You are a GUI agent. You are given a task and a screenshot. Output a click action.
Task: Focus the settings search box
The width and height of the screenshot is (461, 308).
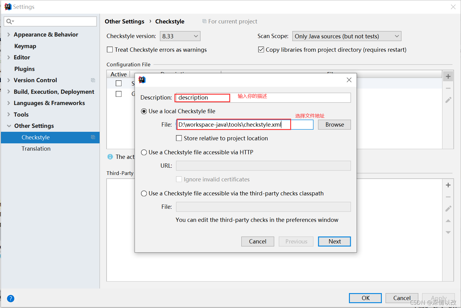(50, 21)
